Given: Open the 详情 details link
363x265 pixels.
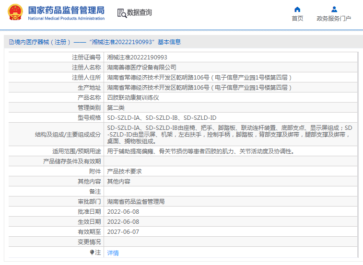Looking at the screenshot, I should 113,253.
